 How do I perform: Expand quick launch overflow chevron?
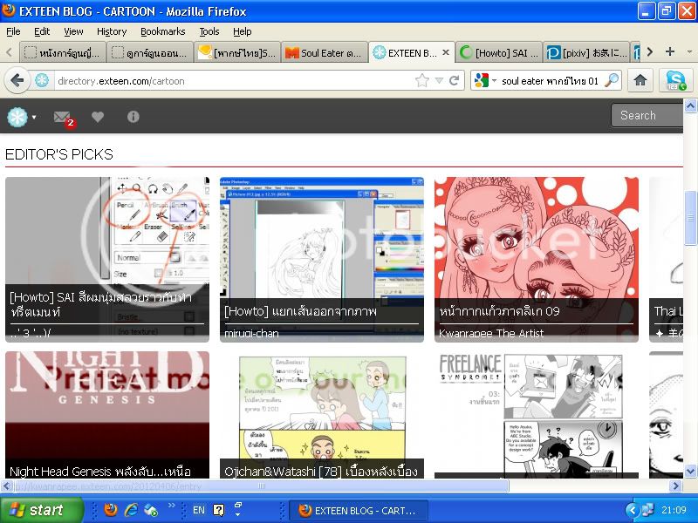click(171, 505)
